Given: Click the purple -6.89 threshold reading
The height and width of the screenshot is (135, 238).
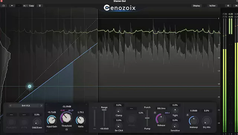Looking at the screenshot, I should (62, 110).
